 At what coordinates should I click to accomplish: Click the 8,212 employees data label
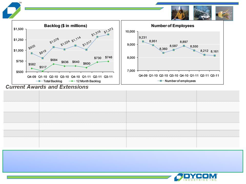(x=204, y=51)
